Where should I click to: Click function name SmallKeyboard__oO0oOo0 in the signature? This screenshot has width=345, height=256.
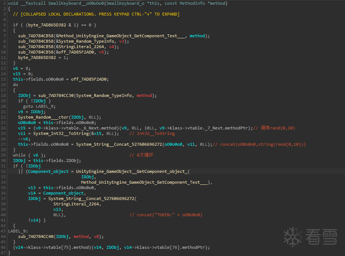click(76, 3)
